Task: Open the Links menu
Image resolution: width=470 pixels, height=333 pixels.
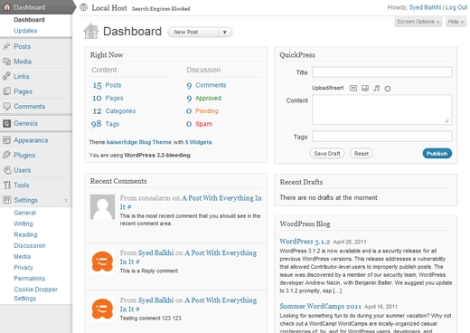Action: (22, 76)
